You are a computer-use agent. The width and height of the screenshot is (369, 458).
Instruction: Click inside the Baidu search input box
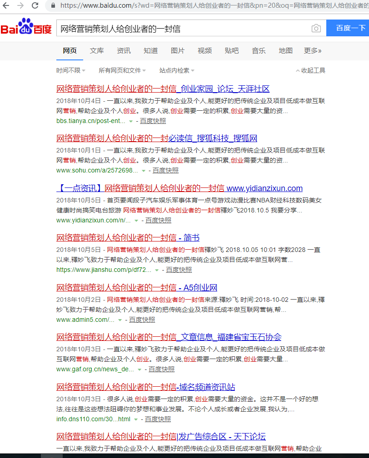(x=182, y=29)
